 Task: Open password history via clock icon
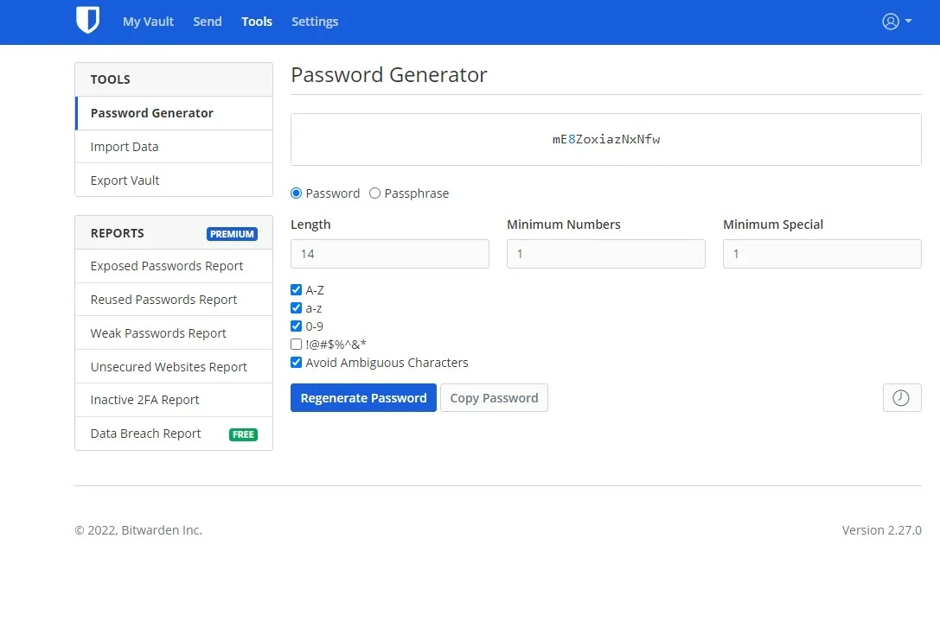pos(901,397)
